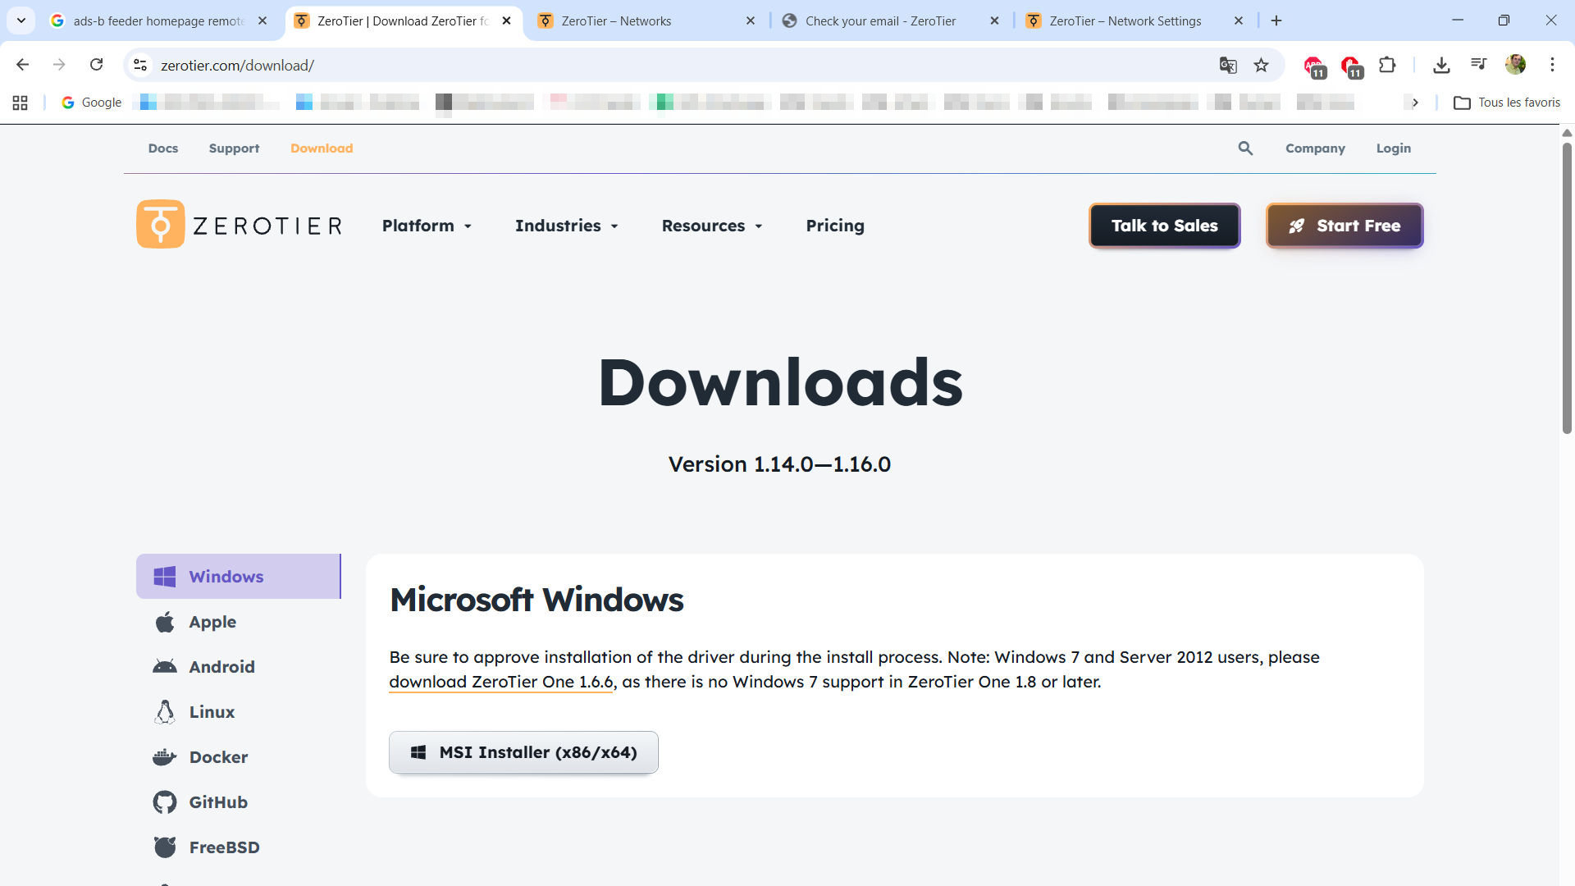Select Windows in the platform list

[x=238, y=577]
